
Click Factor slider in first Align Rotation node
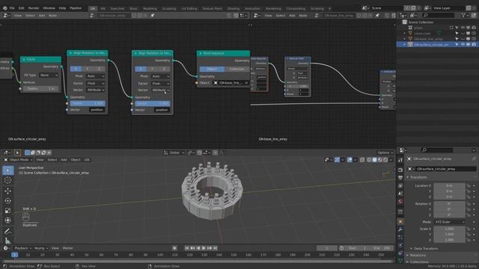88,103
